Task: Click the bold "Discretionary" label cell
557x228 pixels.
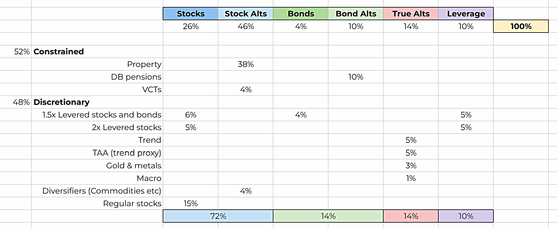Action: 62,102
